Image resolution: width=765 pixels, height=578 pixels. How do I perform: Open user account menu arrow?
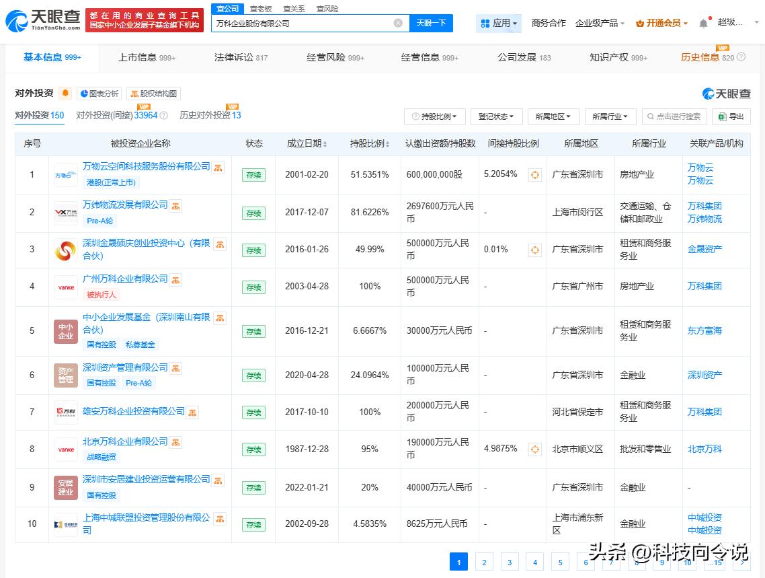tap(757, 22)
